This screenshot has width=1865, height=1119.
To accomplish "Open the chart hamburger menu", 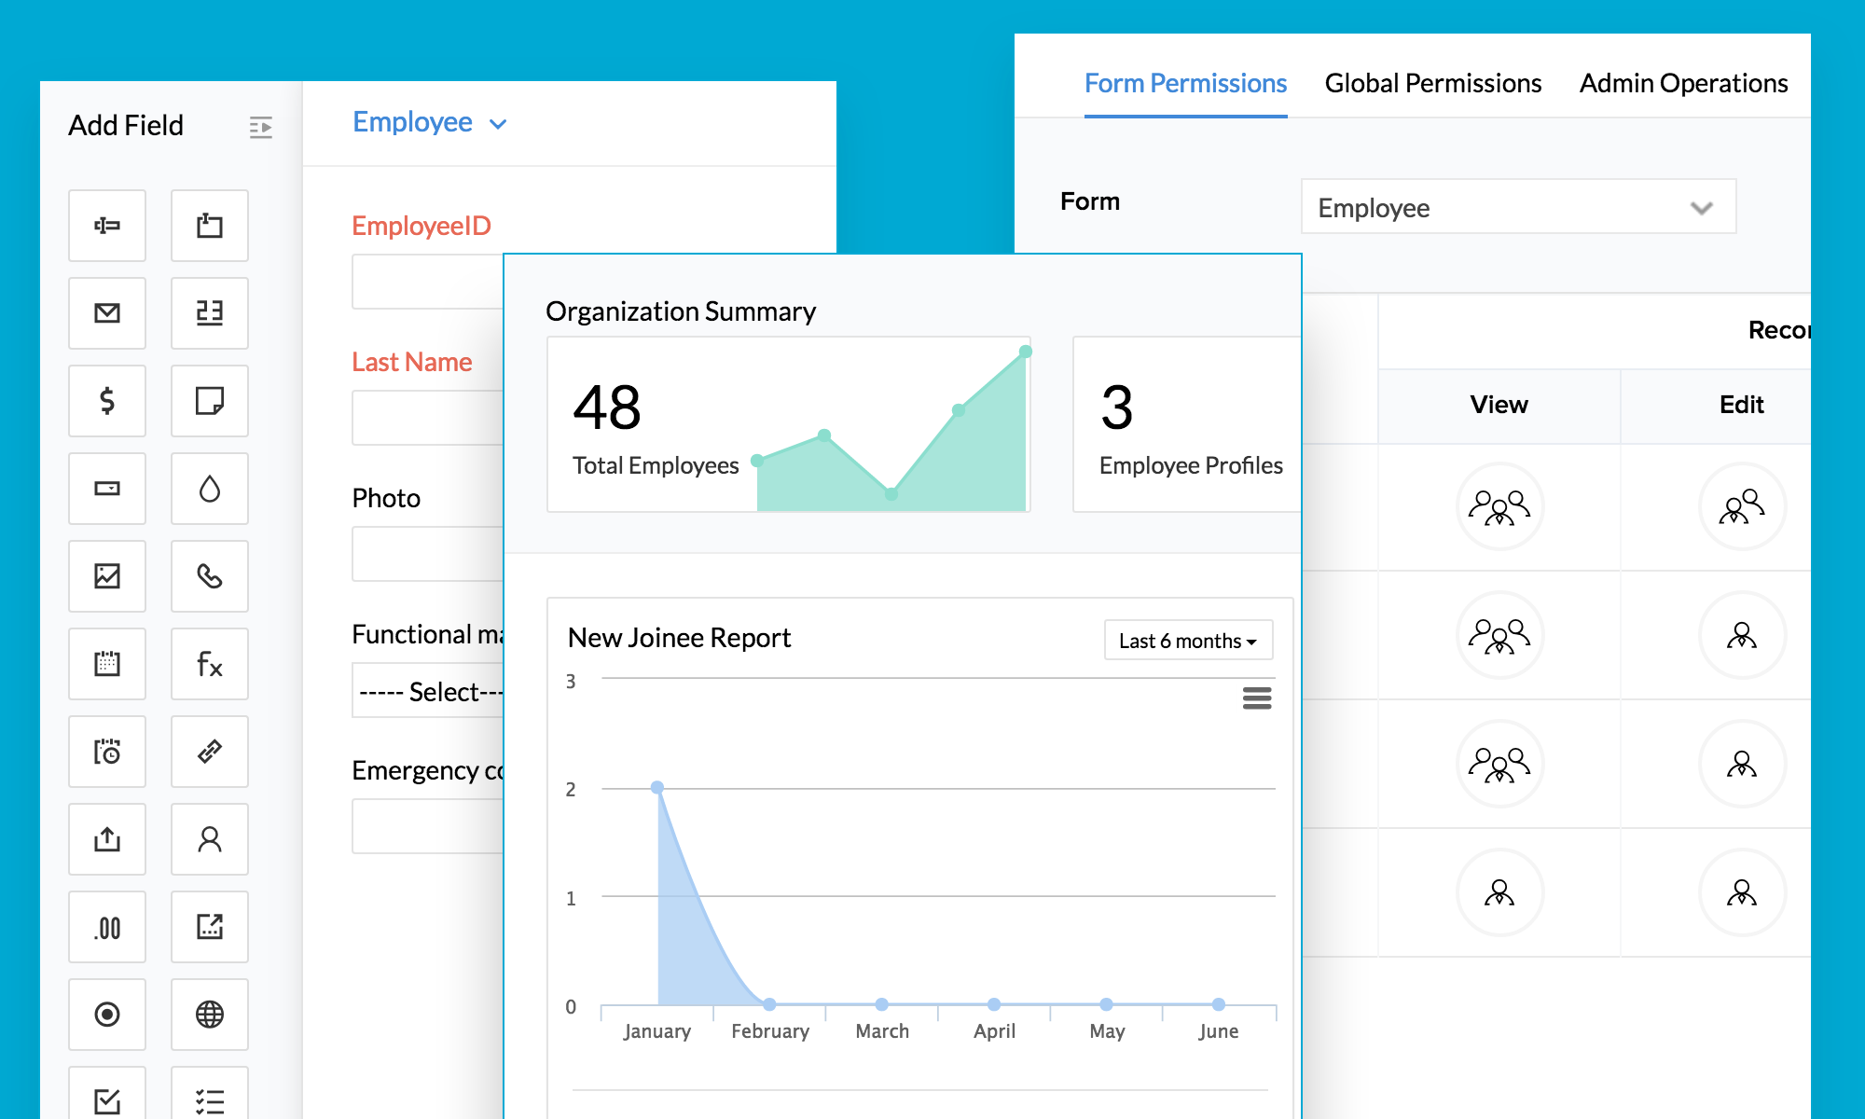I will coord(1257,698).
